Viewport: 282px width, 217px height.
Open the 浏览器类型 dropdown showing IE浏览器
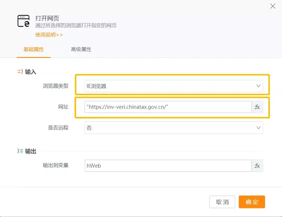(x=174, y=86)
